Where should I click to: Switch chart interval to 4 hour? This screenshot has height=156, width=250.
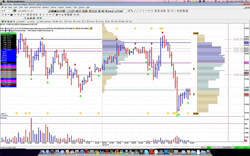tap(77, 22)
